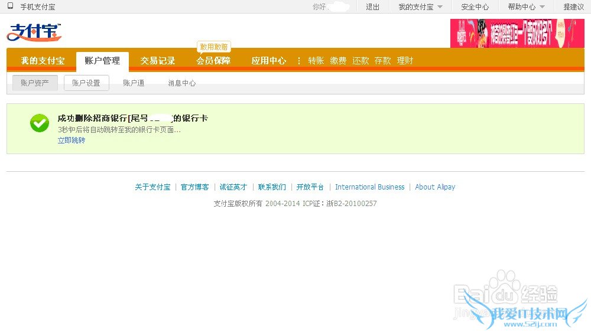Click the 账户资产 sub-tab button
Screen dimensions: 591x333
[x=35, y=83]
